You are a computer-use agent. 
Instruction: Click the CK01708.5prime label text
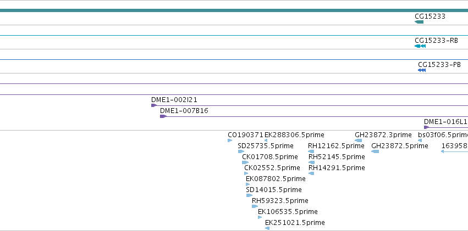(x=270, y=157)
